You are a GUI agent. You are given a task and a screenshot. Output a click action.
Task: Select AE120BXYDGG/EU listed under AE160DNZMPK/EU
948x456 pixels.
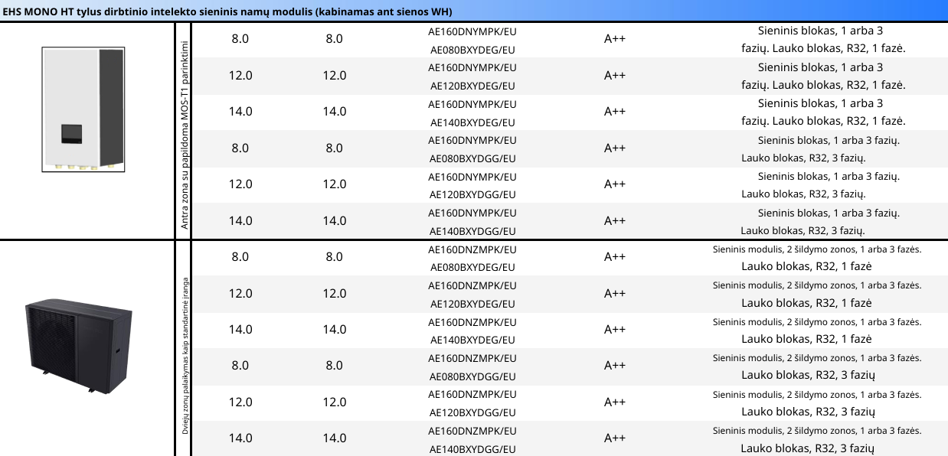[x=472, y=413]
